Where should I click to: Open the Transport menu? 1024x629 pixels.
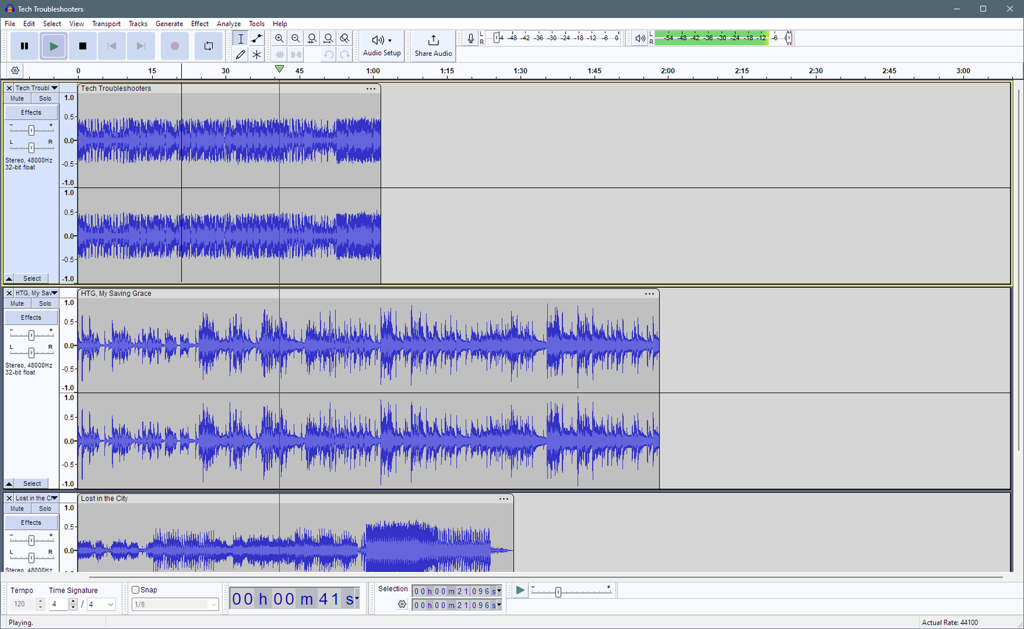(x=106, y=24)
